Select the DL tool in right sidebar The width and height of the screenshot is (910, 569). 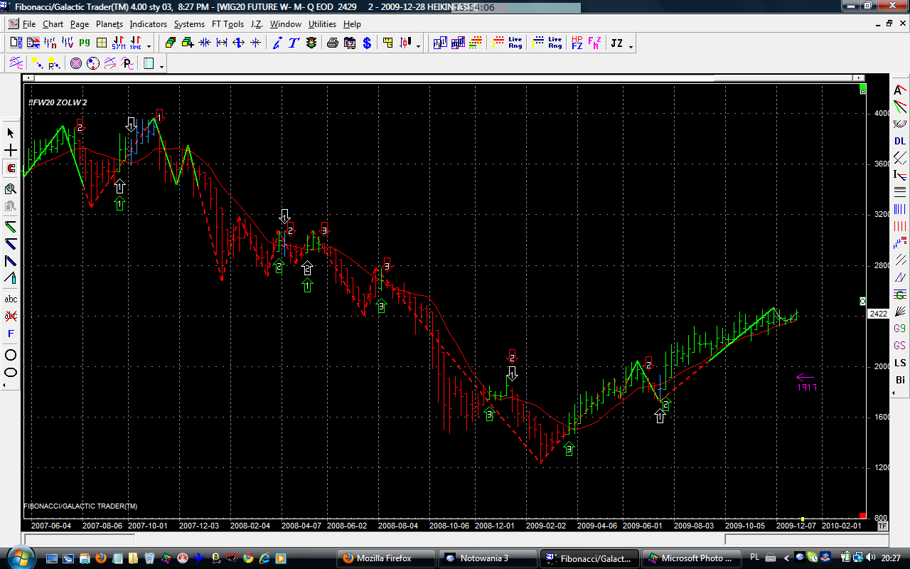(x=900, y=141)
